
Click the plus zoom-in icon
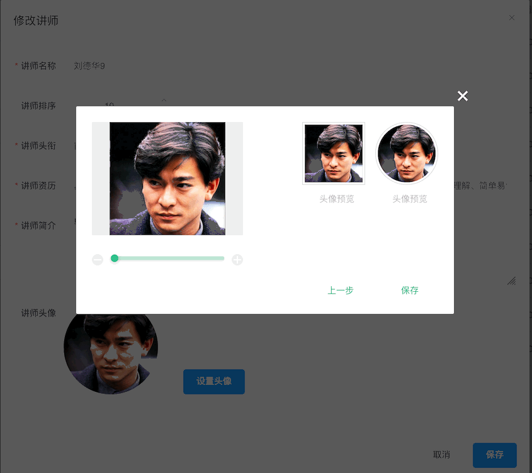237,260
